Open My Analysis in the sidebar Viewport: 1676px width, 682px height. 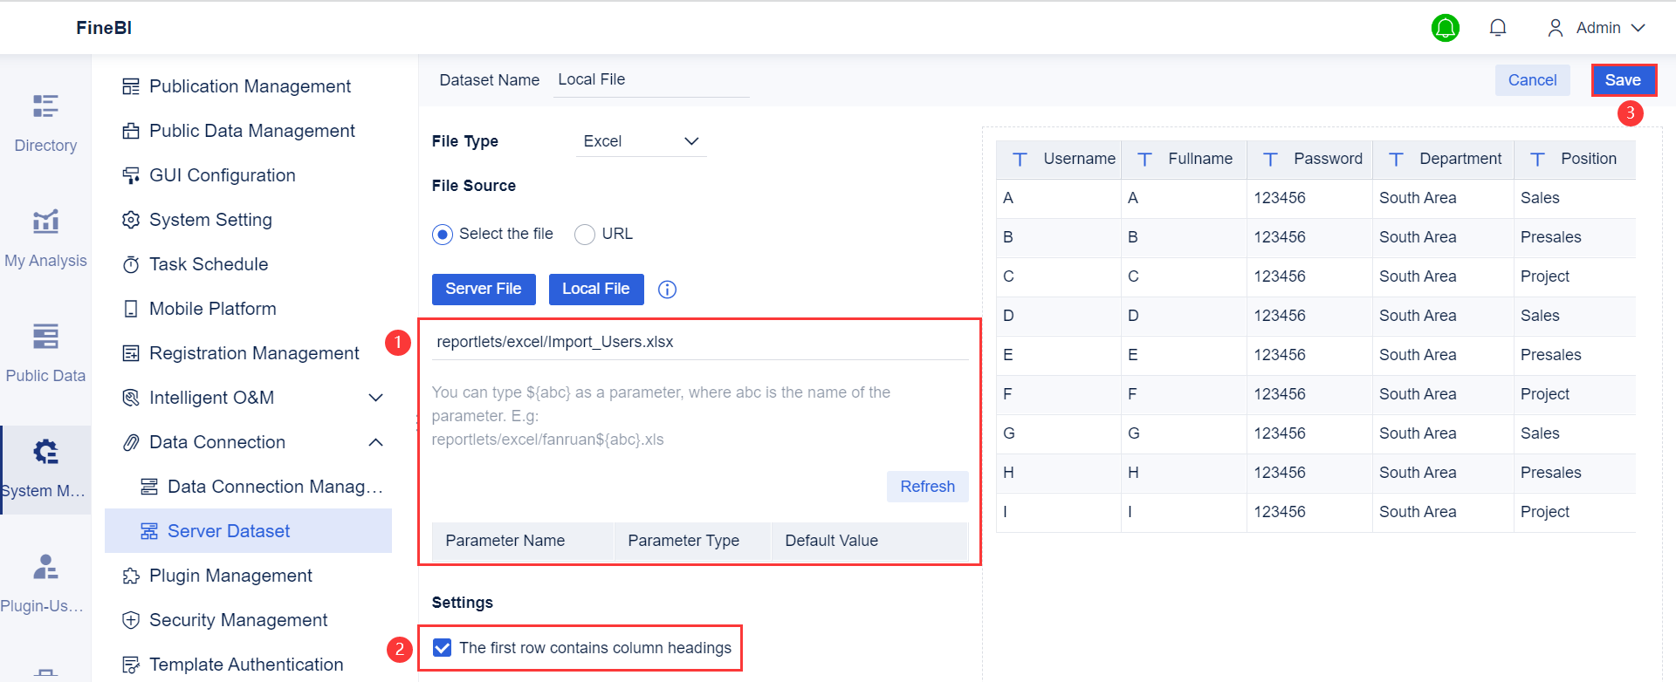[x=45, y=237]
